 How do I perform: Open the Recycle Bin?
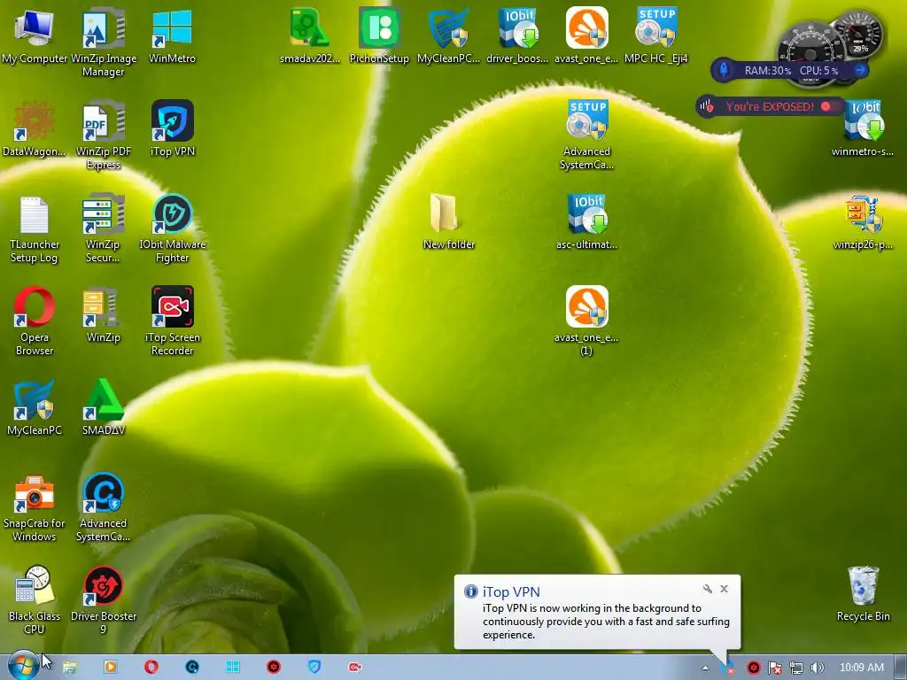[x=863, y=594]
